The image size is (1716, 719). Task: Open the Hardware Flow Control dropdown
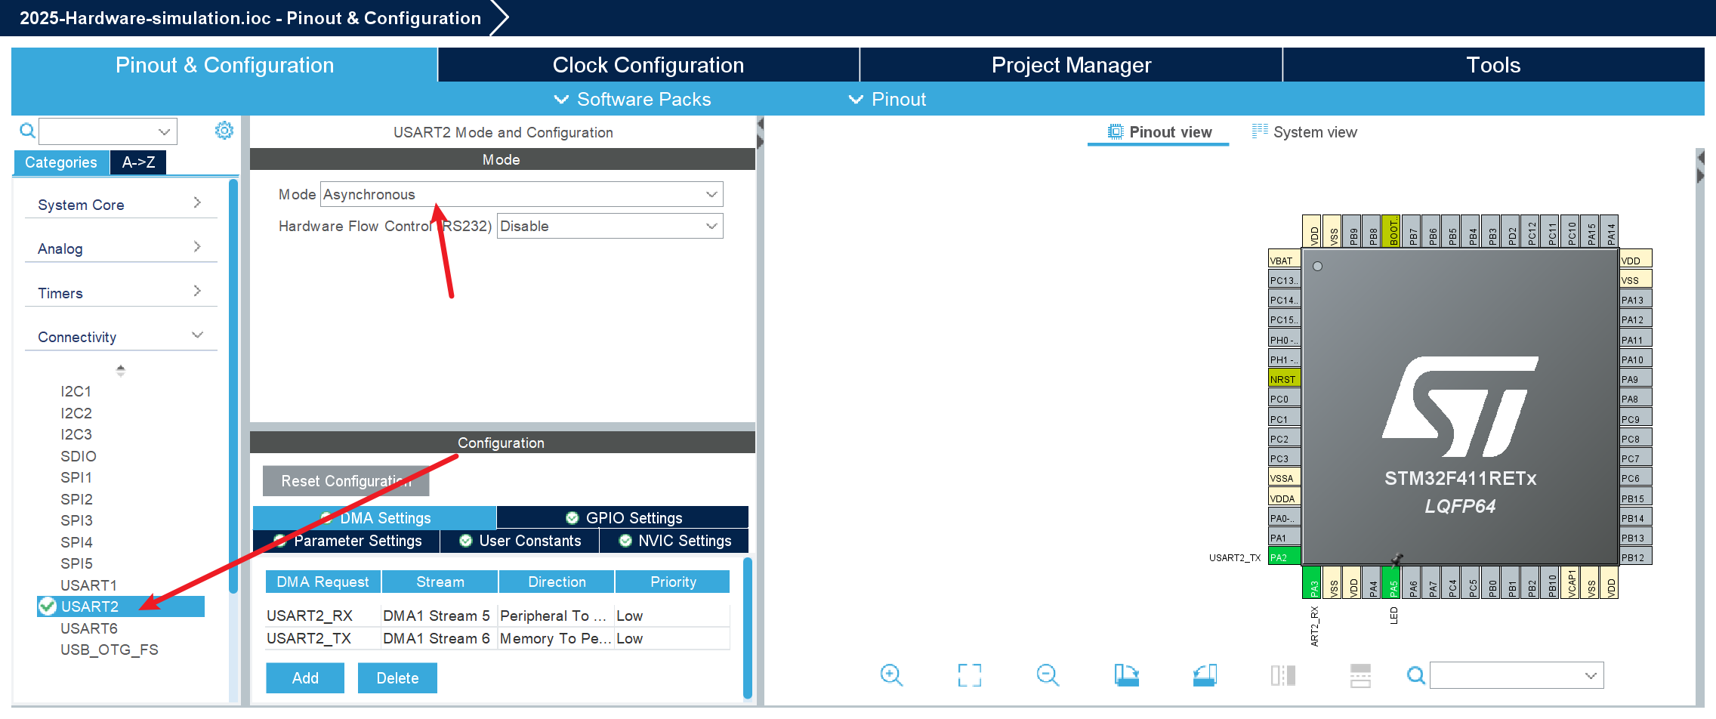click(610, 226)
